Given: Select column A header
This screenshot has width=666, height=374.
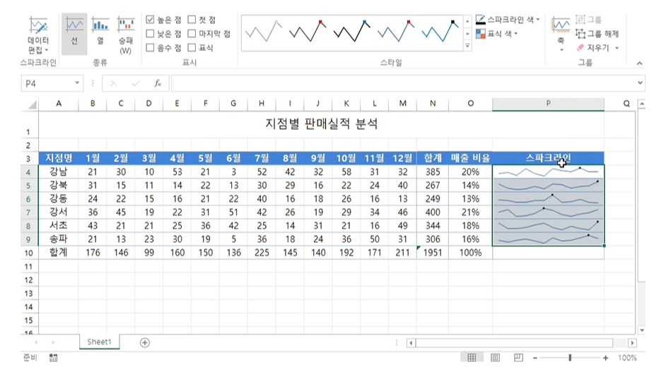Looking at the screenshot, I should 58,104.
